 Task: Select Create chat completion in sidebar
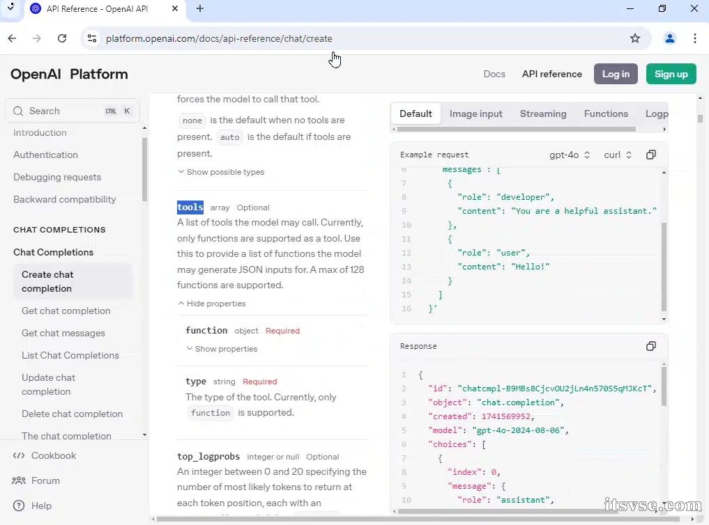[x=73, y=282]
